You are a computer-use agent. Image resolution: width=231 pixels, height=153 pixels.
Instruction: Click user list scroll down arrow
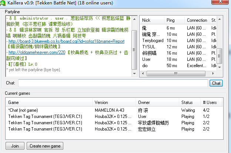click(220, 67)
